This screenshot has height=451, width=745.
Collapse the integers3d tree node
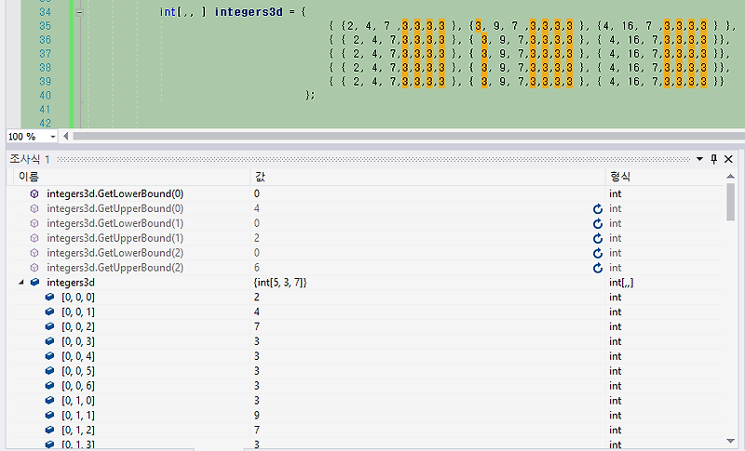(x=20, y=282)
